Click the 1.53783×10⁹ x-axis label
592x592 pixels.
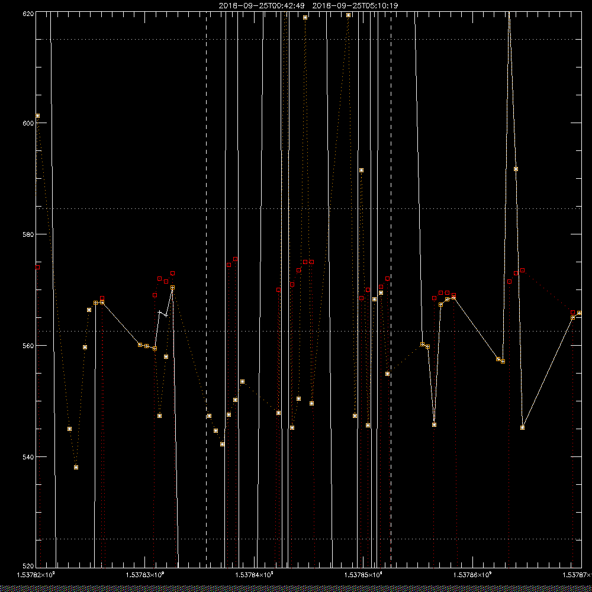[146, 575]
